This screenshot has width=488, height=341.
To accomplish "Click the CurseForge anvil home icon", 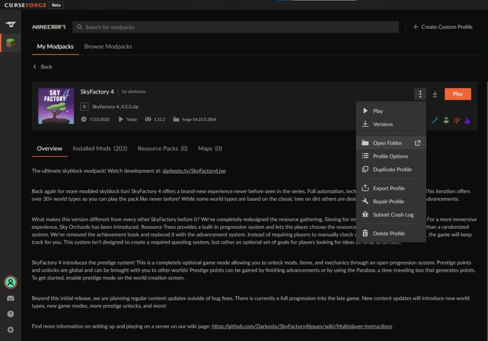I will coord(10,24).
